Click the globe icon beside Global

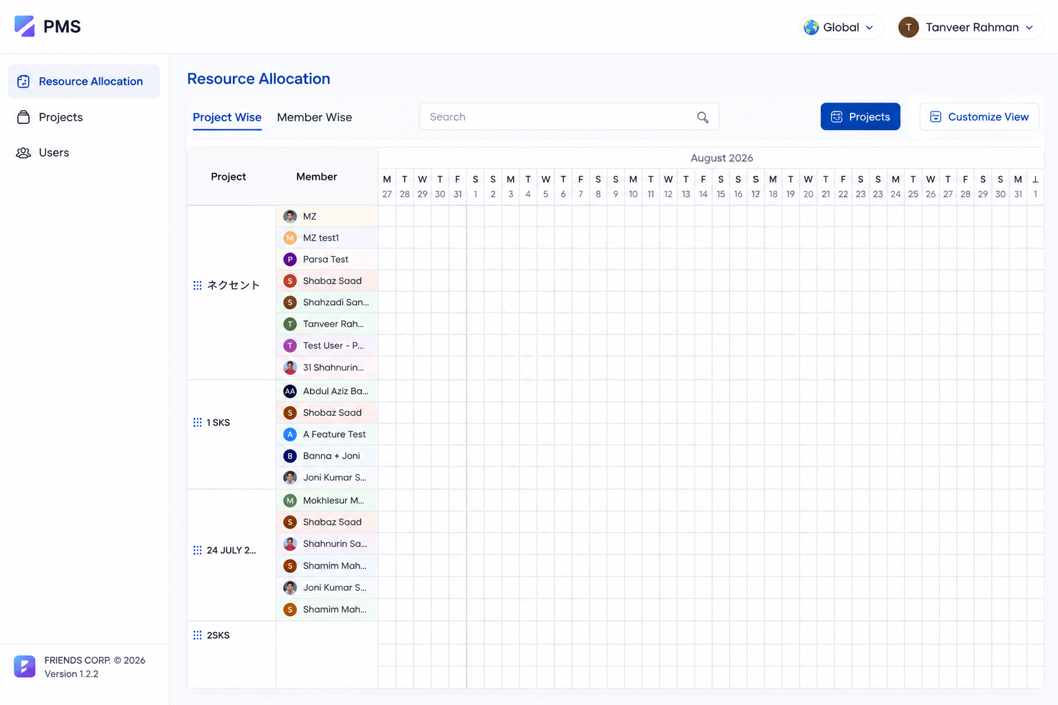(x=811, y=28)
